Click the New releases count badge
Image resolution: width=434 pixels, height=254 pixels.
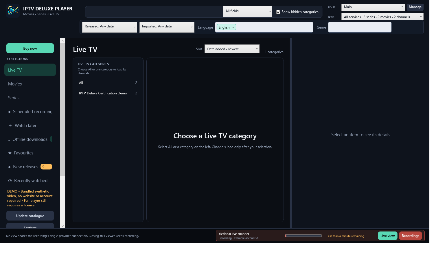[x=46, y=167]
